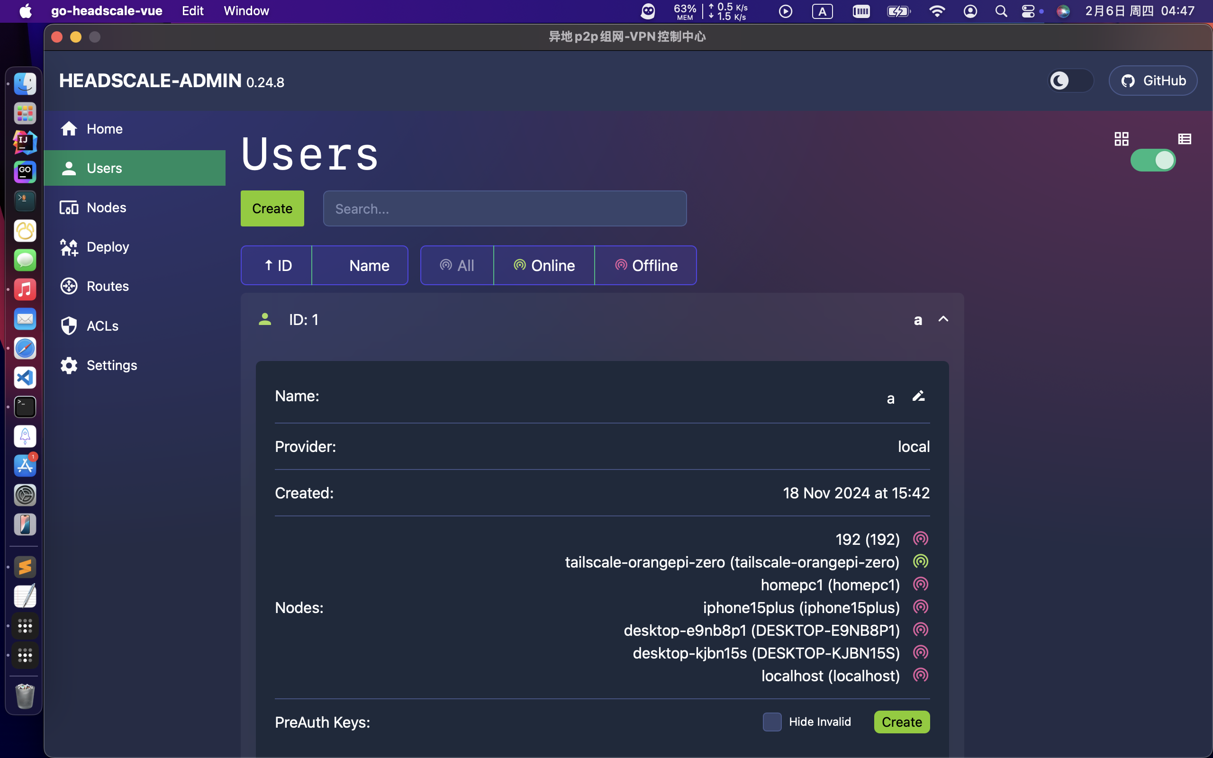
Task: Open the GitHub link button
Action: (1153, 81)
